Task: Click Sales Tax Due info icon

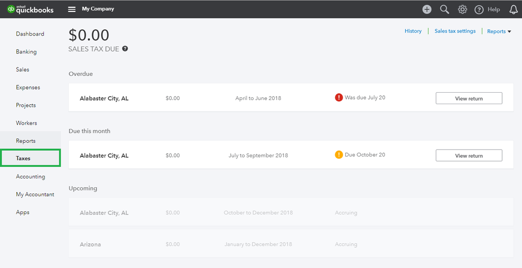Action: (125, 49)
